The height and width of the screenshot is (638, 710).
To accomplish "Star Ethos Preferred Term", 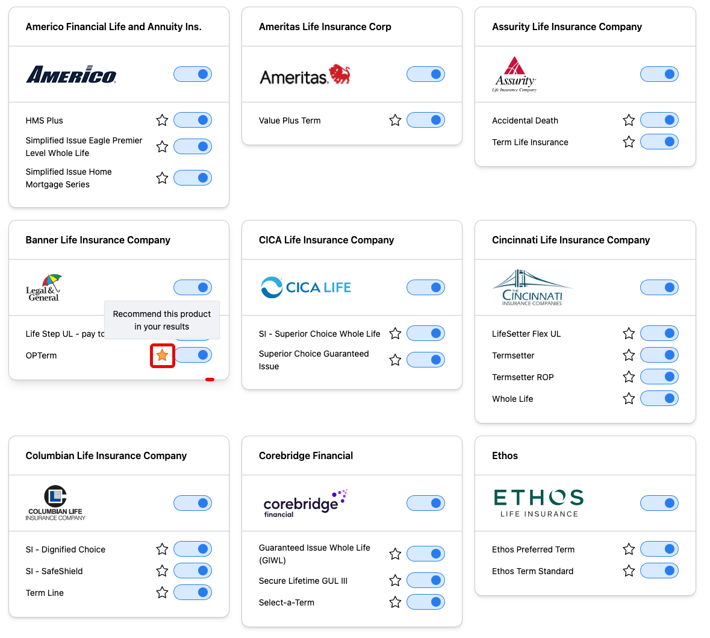I will tap(629, 549).
